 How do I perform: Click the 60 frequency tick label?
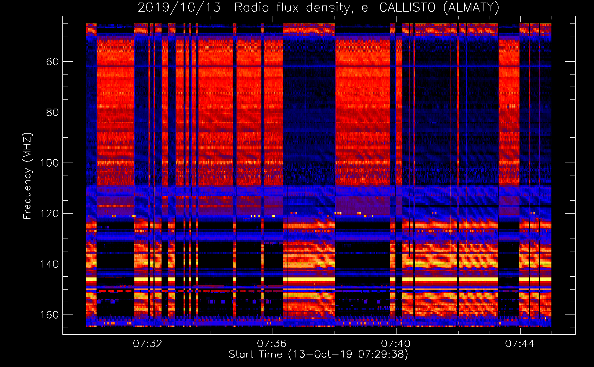click(x=52, y=62)
